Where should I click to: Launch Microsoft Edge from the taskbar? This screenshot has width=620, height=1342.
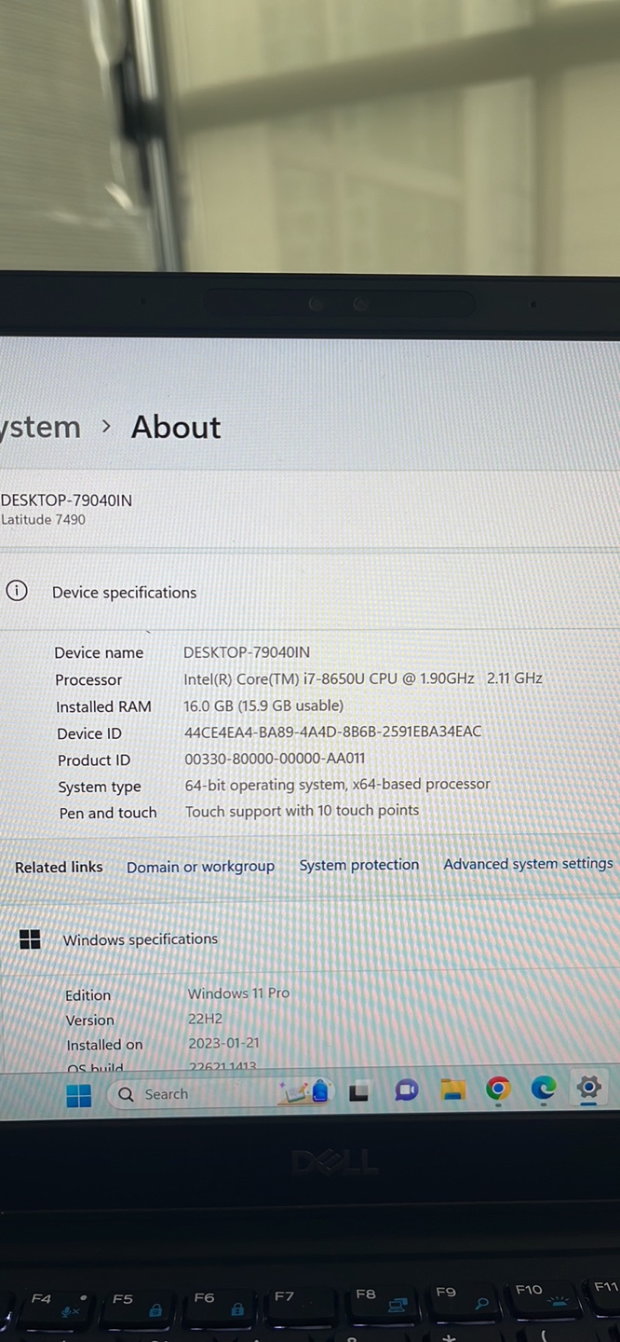tap(543, 1088)
